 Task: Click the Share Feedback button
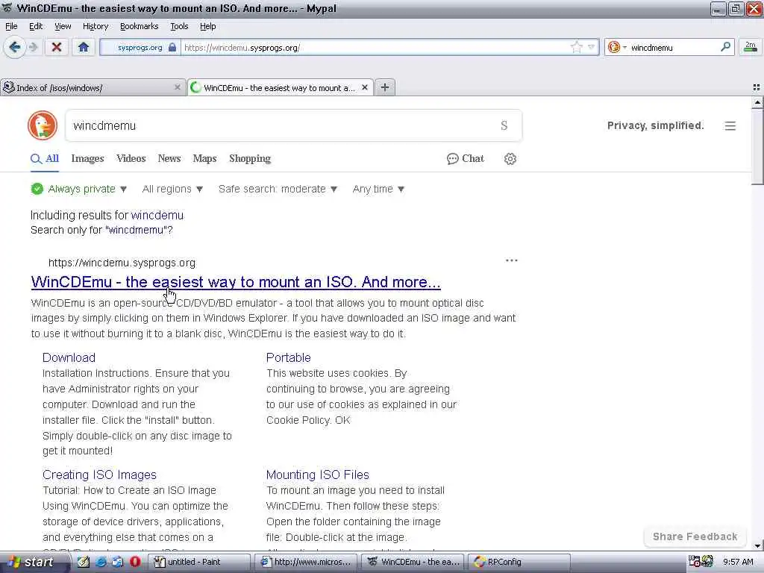[695, 536]
